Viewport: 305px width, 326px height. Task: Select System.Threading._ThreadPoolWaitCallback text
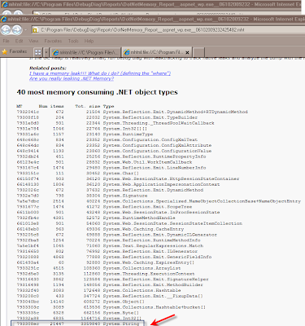pyautogui.click(x=159, y=123)
